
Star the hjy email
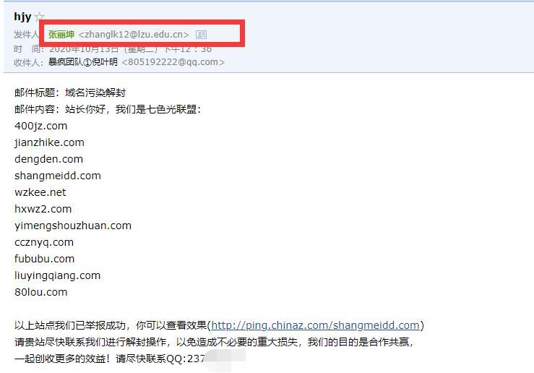(40, 16)
